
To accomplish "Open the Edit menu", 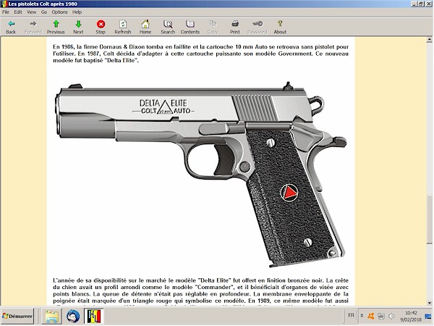I will 17,12.
